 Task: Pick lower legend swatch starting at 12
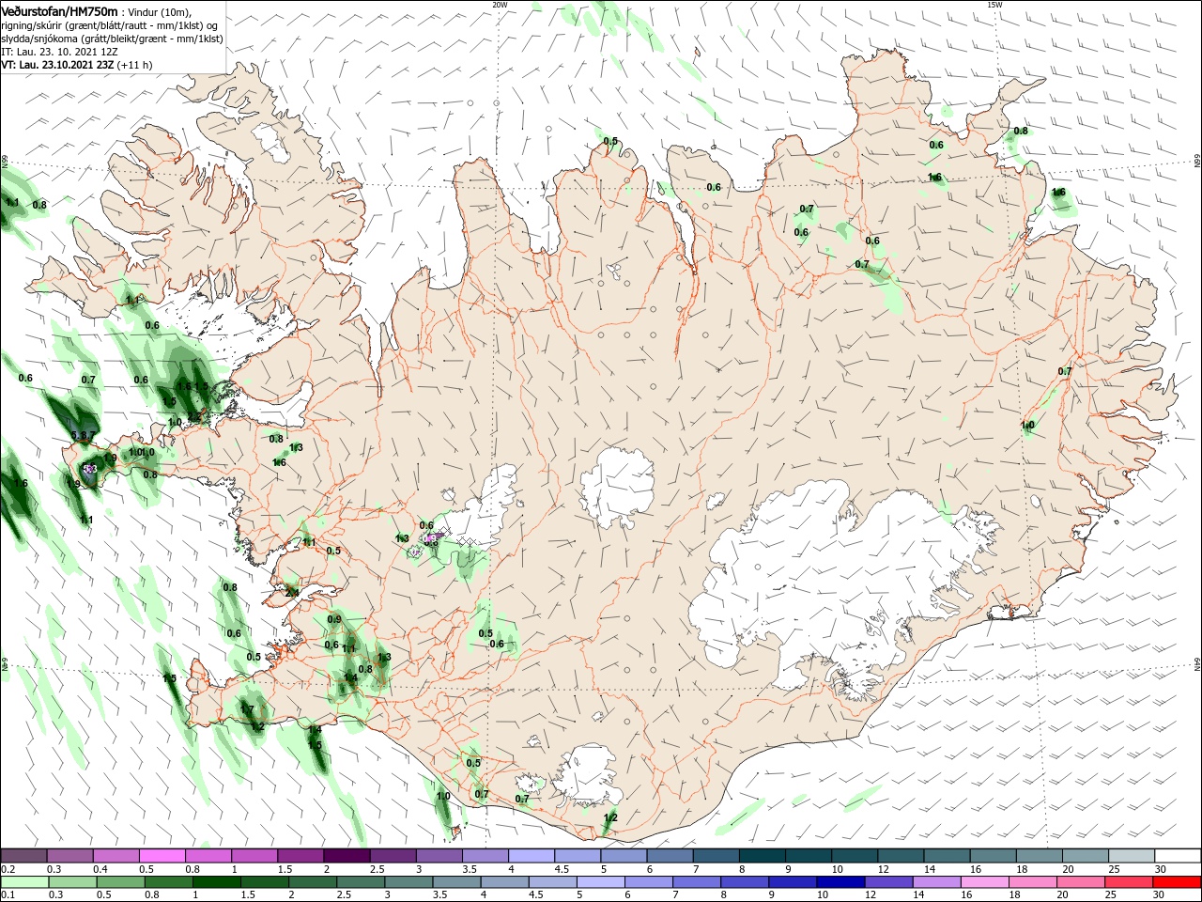tap(888, 882)
